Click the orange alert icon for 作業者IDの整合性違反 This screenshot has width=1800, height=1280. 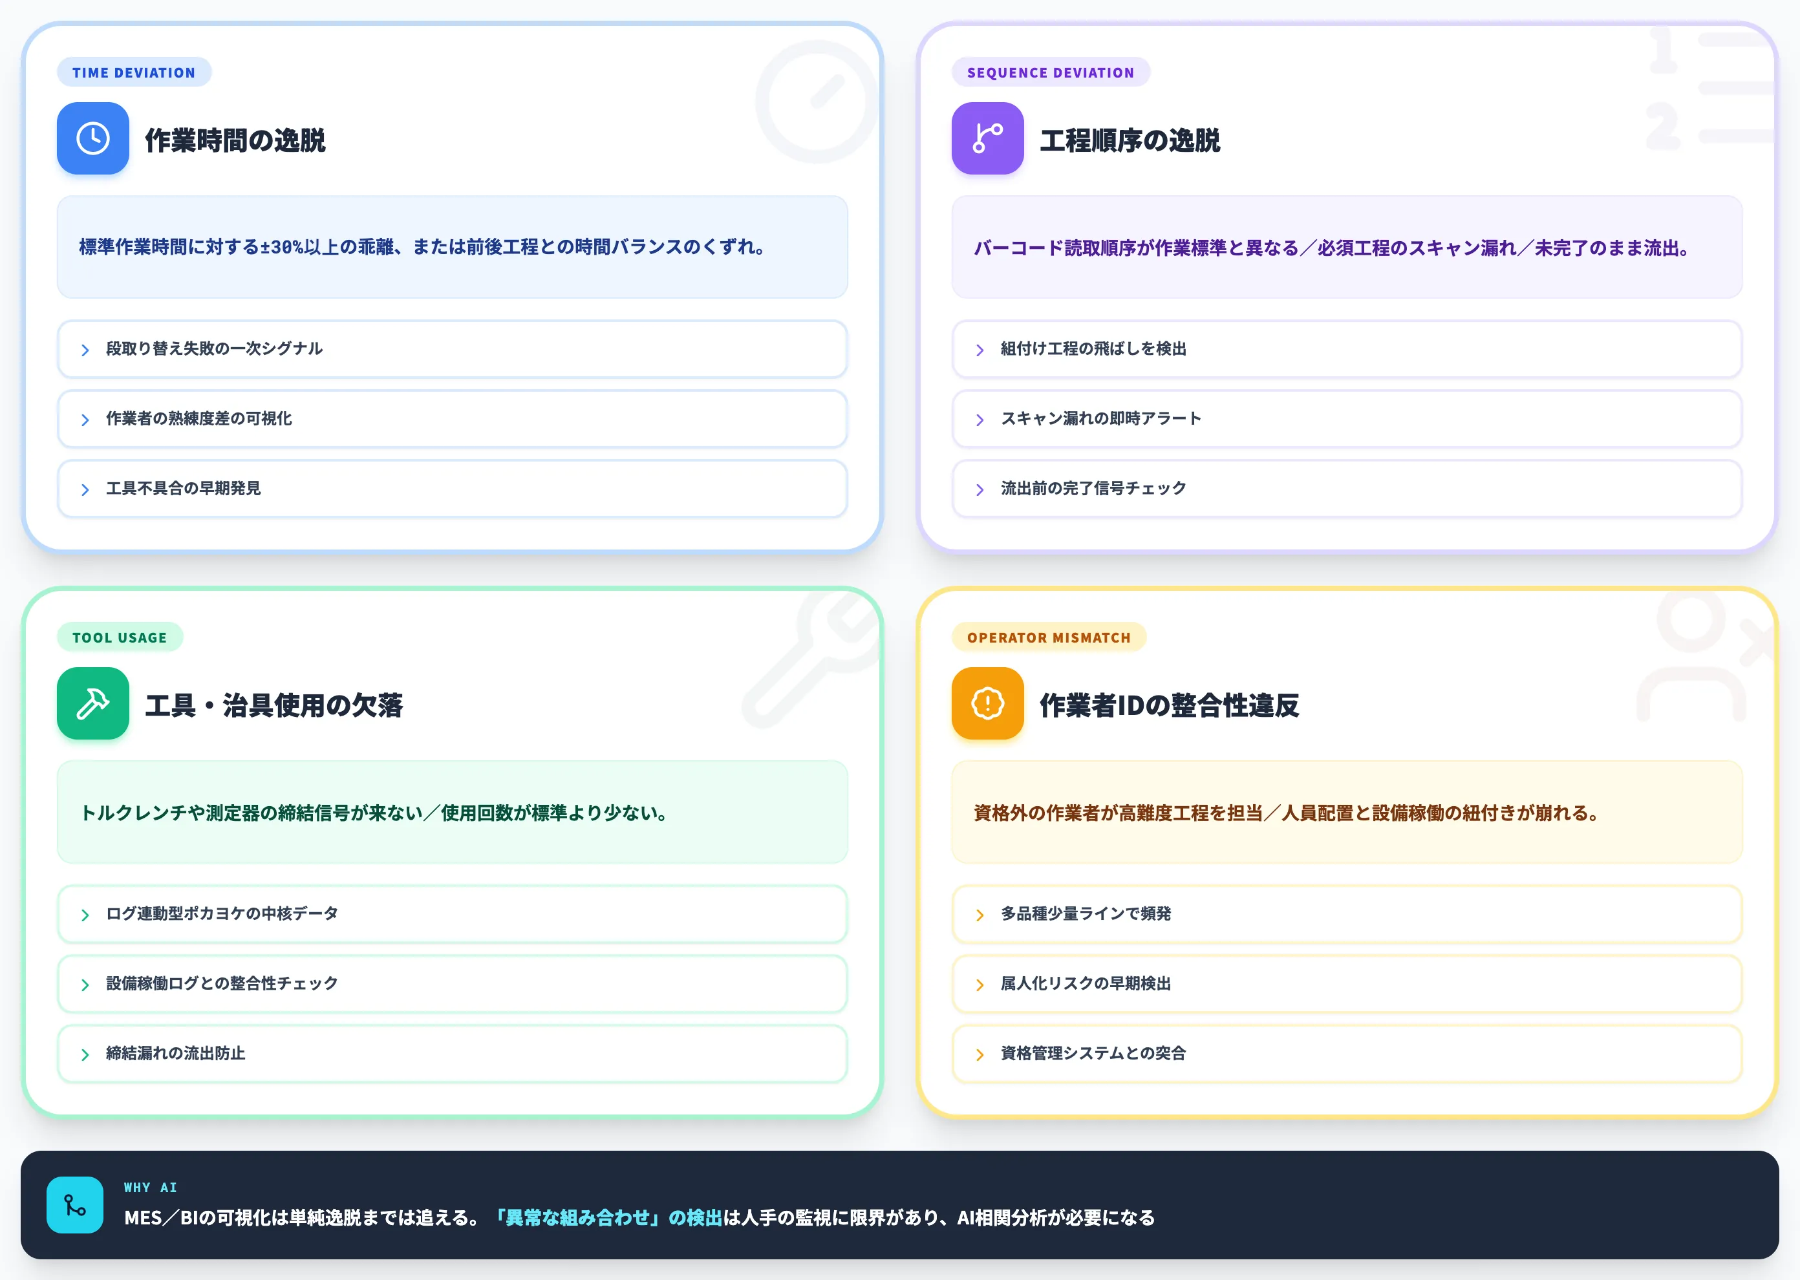(987, 703)
